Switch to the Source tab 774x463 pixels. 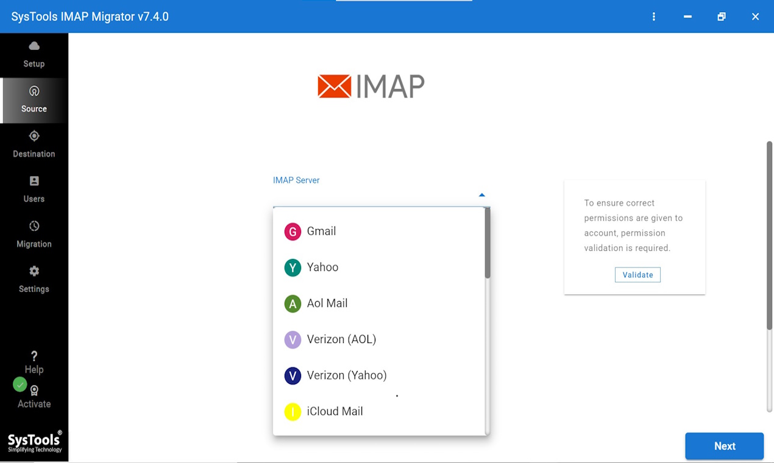[34, 101]
